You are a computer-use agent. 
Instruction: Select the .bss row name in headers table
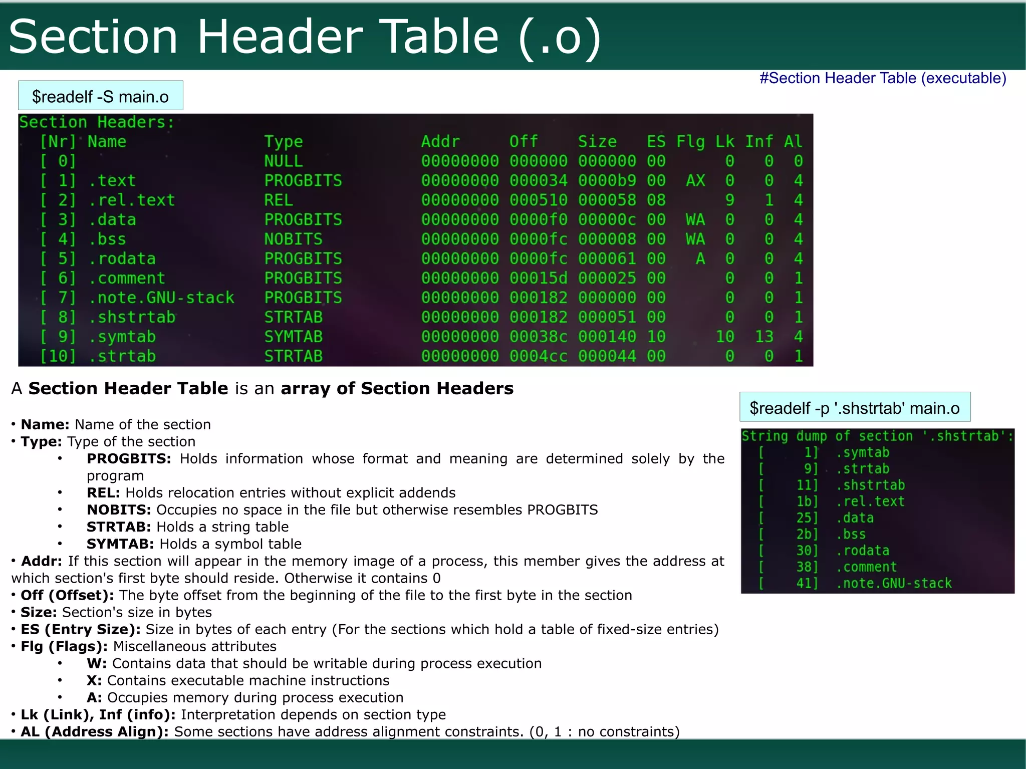pyautogui.click(x=107, y=239)
